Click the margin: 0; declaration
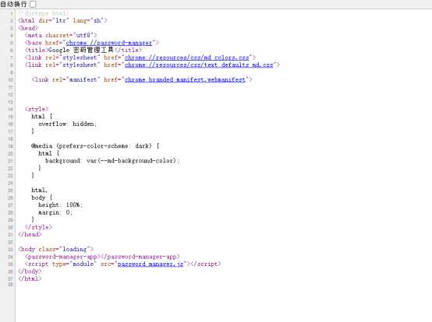This screenshot has height=322, width=432. [55, 212]
